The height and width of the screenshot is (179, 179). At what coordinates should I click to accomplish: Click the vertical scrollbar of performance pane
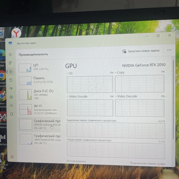click(x=173, y=99)
